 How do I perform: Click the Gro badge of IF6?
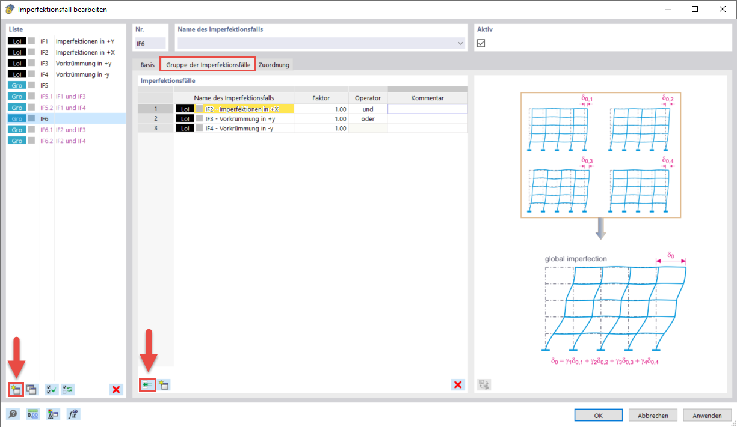point(17,119)
